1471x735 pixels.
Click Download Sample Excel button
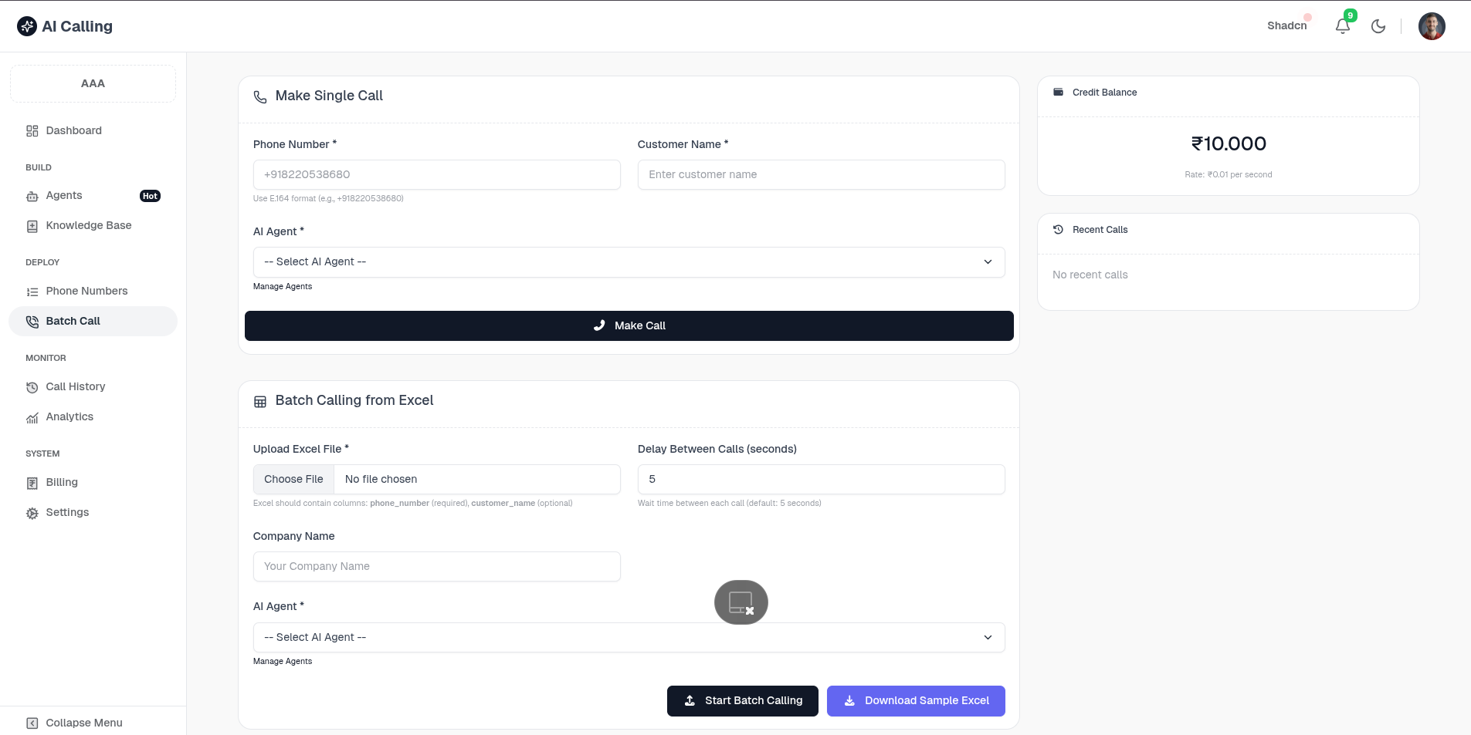[916, 701]
